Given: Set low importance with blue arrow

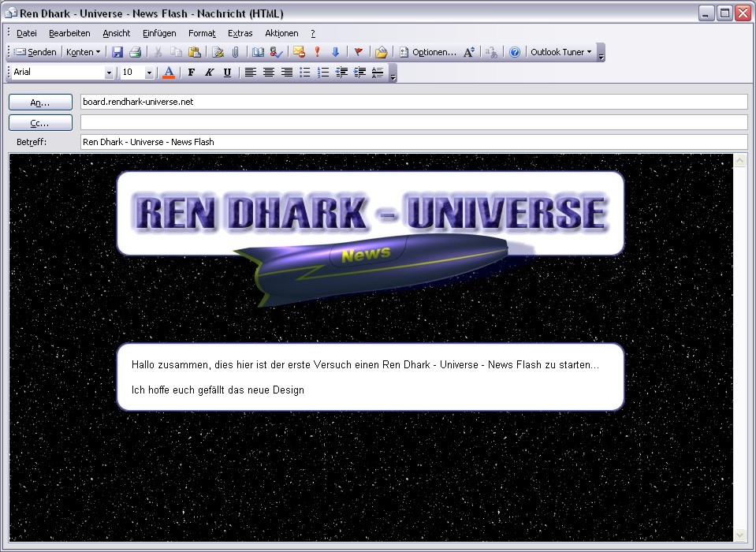Looking at the screenshot, I should click(335, 52).
